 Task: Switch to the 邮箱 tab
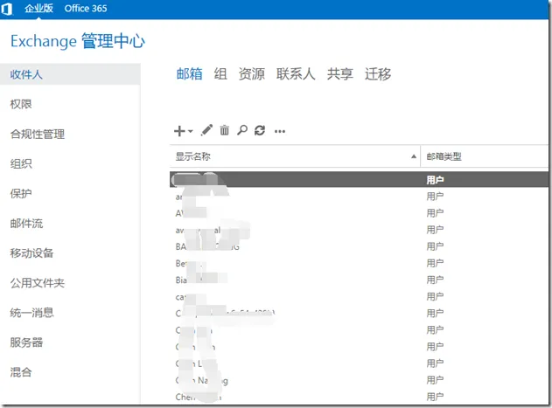click(190, 74)
